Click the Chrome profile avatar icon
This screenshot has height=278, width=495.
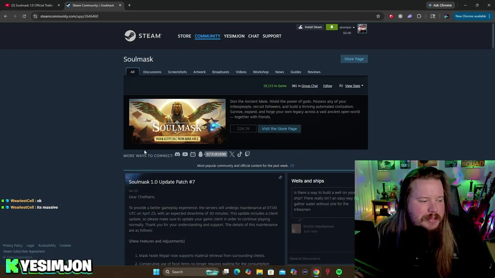coord(446,16)
